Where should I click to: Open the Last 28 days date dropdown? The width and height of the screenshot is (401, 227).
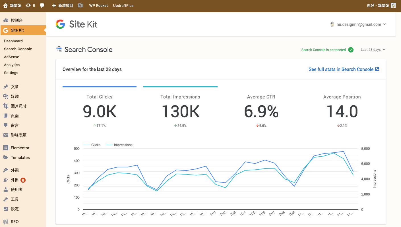click(x=373, y=50)
